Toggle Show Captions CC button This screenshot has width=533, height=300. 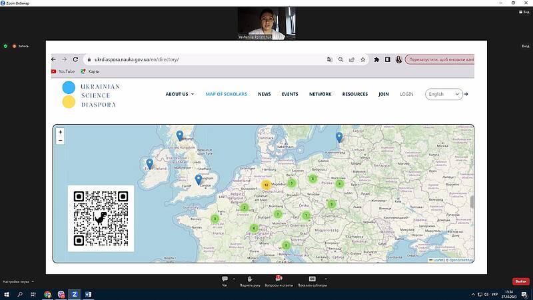tap(312, 281)
